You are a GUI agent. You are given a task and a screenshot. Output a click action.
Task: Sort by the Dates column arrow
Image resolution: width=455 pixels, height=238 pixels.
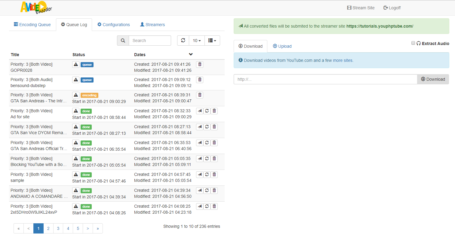coord(191,54)
